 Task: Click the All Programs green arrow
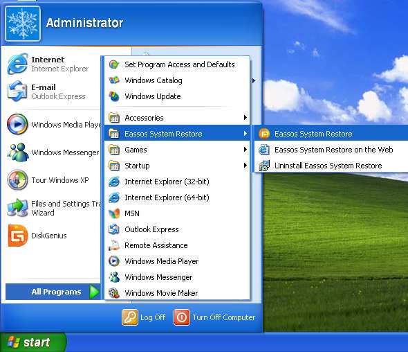pyautogui.click(x=95, y=292)
